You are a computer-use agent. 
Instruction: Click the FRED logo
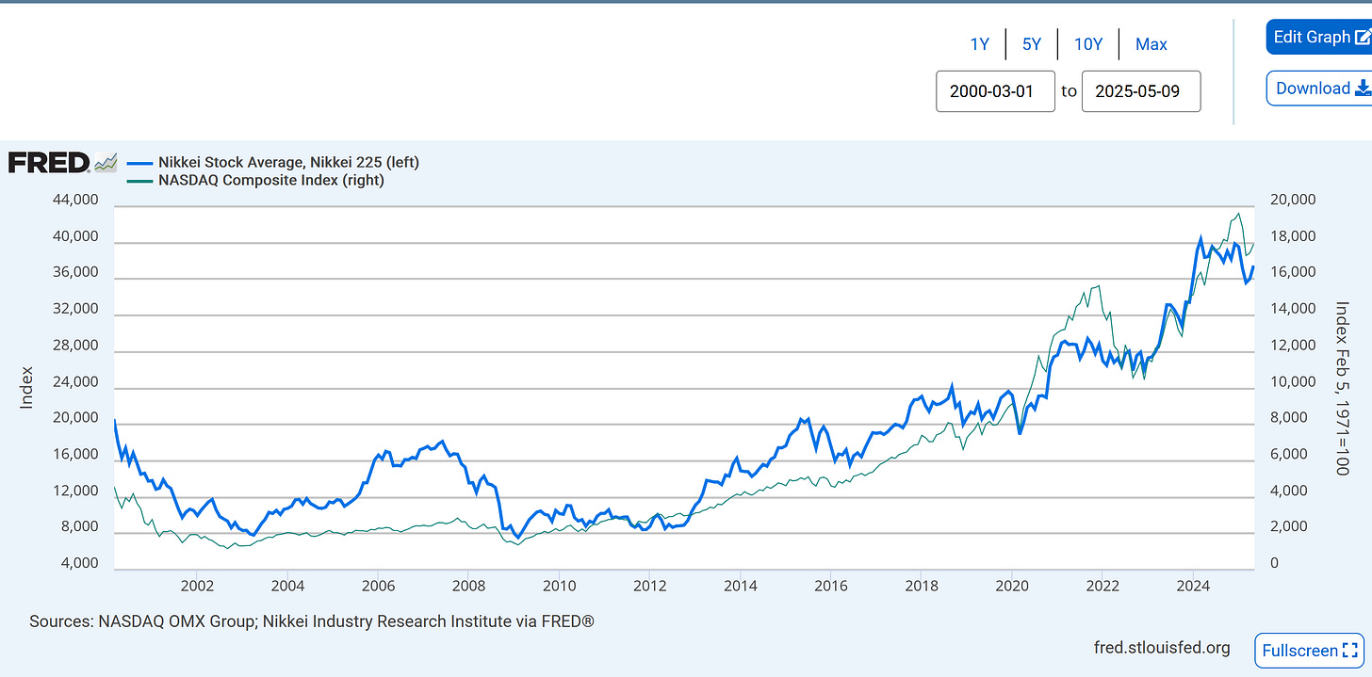[x=49, y=162]
